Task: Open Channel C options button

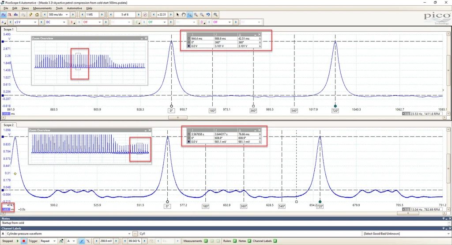Action: coord(138,22)
